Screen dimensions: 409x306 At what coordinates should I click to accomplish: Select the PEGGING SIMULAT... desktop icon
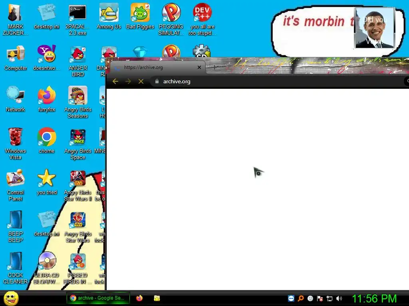(171, 20)
